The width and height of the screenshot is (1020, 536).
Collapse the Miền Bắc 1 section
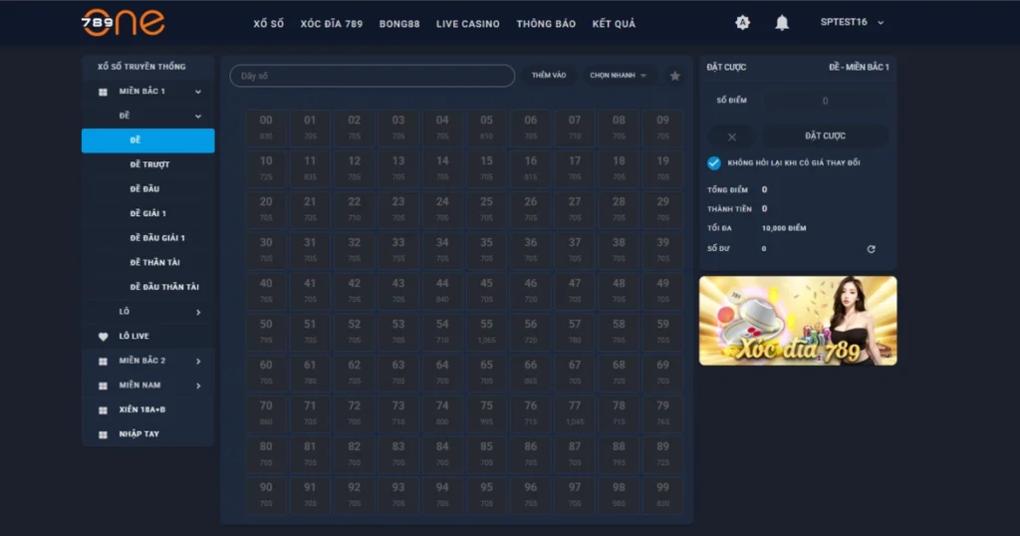pyautogui.click(x=198, y=92)
